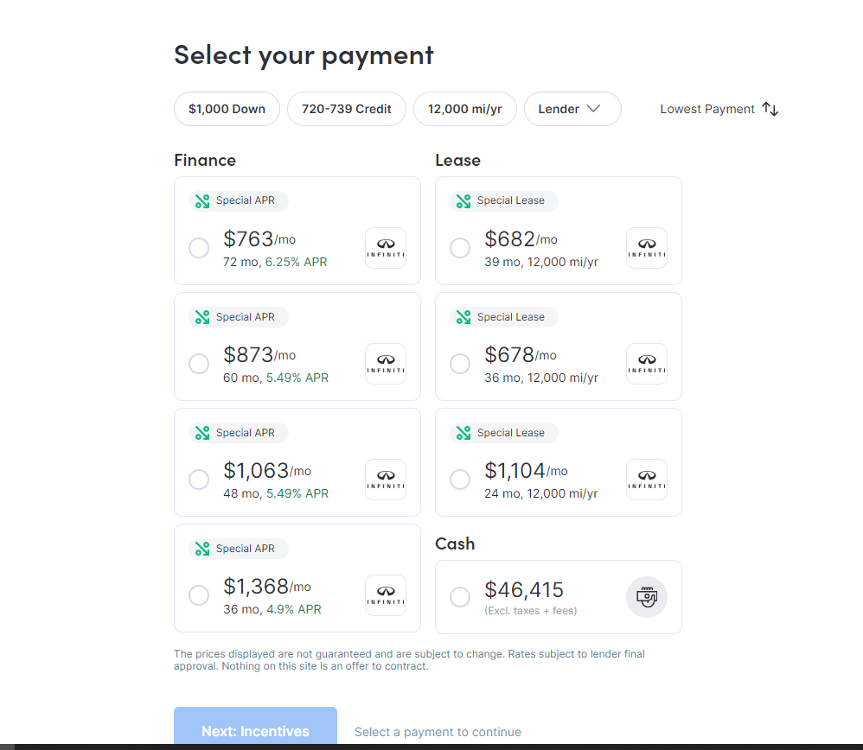Select the $682/mo lease option radio button
The height and width of the screenshot is (750, 863).
coord(460,248)
